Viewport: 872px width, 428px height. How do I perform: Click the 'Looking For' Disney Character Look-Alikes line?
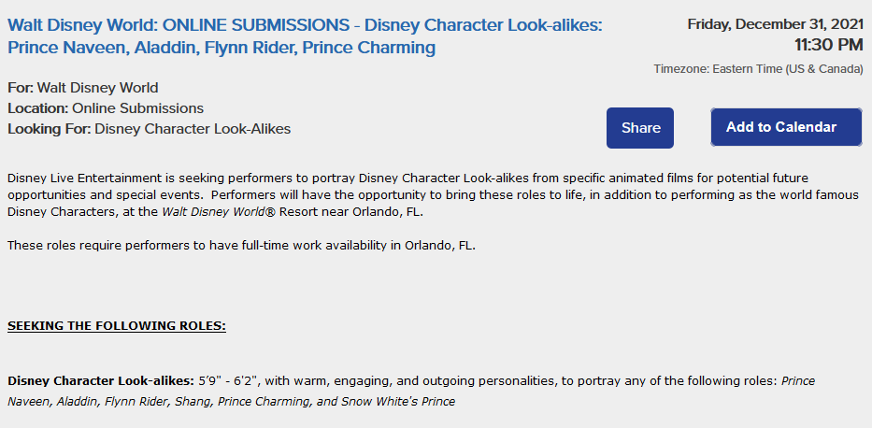[x=149, y=129]
